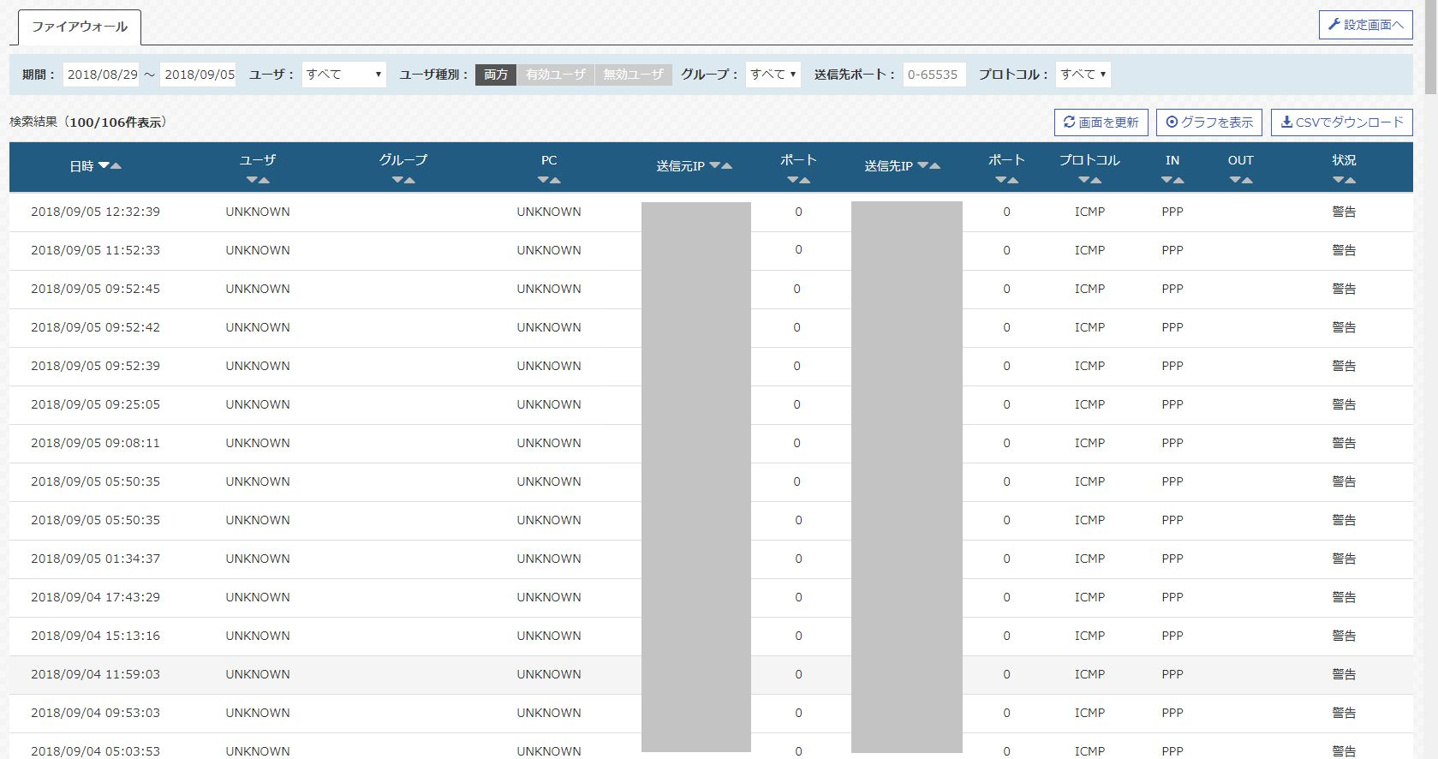Sort descending the ポート column after 送信元IP
The height and width of the screenshot is (759, 1438).
point(792,181)
